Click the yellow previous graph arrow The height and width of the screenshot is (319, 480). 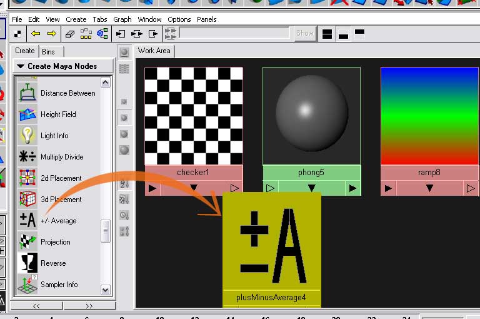35,34
